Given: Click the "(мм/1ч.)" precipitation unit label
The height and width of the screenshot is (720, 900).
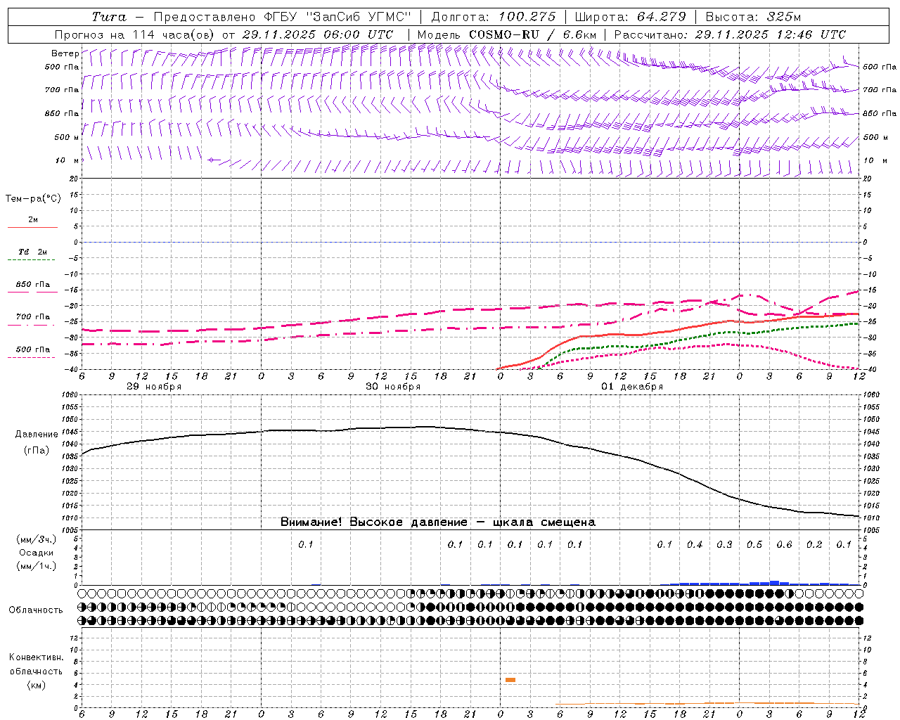Looking at the screenshot, I should 36,566.
